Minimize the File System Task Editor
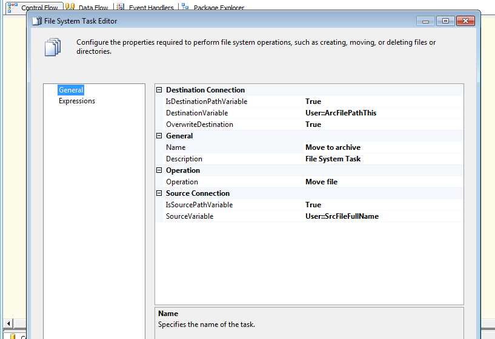The width and height of the screenshot is (495, 339). [425, 21]
